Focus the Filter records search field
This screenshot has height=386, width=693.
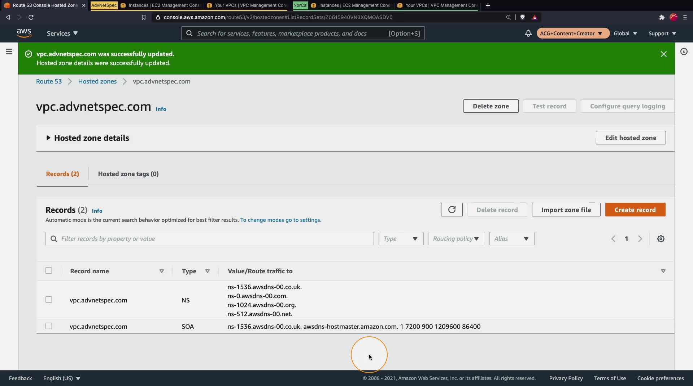click(209, 239)
